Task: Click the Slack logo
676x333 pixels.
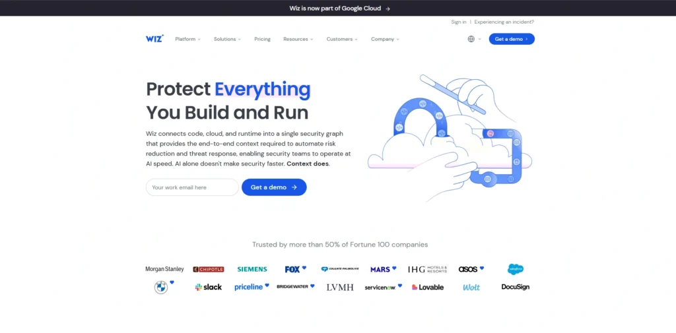Action: [x=209, y=288]
